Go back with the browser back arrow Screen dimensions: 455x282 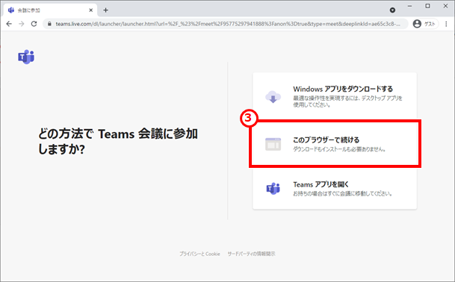click(9, 24)
